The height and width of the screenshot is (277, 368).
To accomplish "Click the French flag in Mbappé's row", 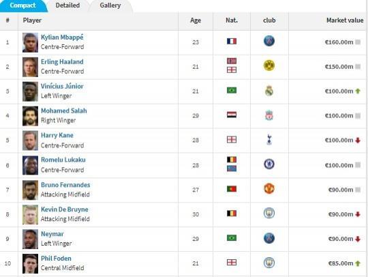I will pyautogui.click(x=232, y=42).
